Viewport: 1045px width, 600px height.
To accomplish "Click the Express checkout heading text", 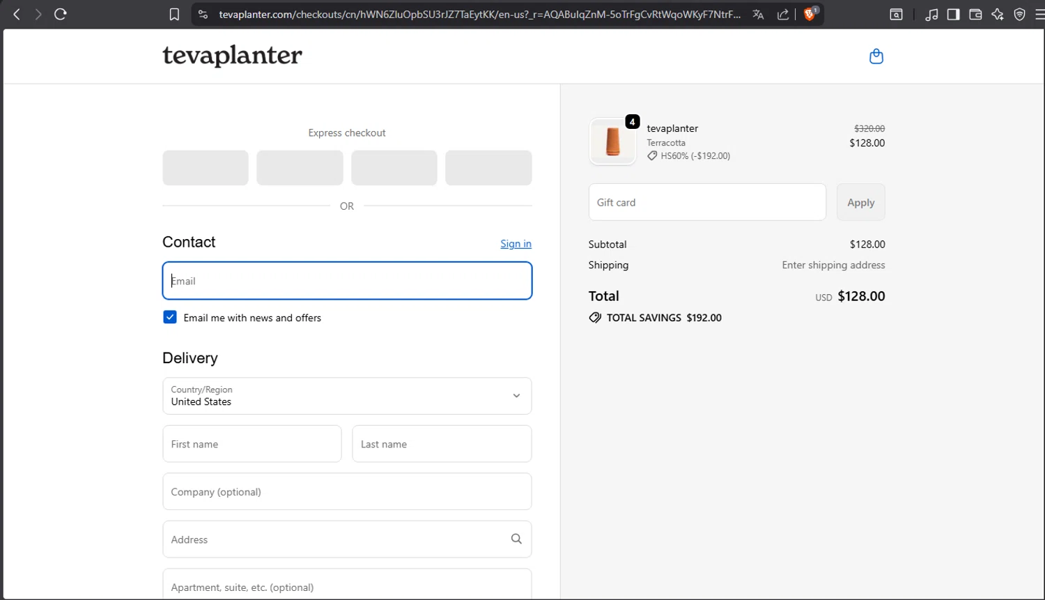I will pos(347,132).
